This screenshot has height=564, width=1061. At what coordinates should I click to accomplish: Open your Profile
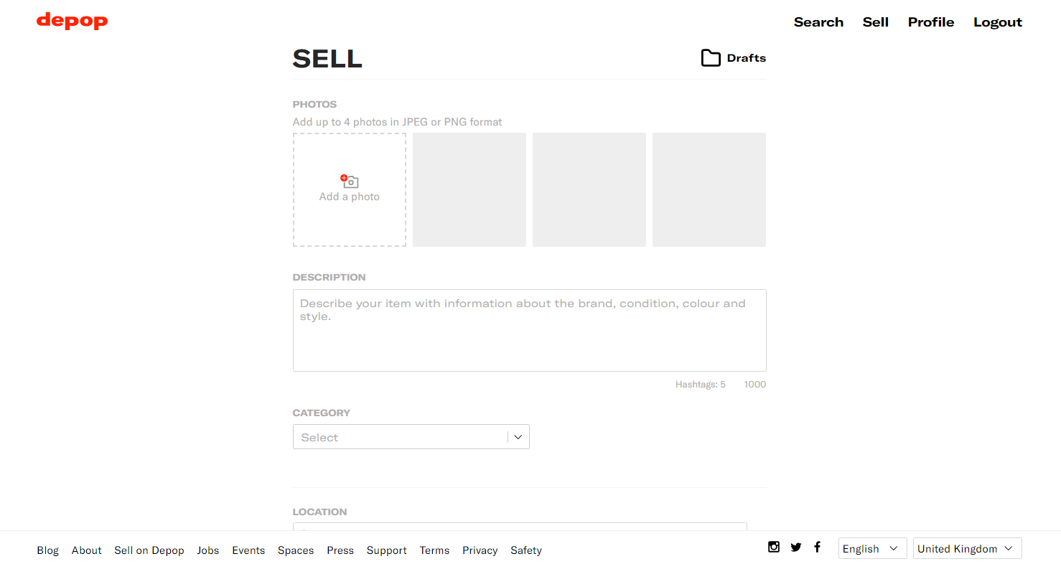coord(930,22)
